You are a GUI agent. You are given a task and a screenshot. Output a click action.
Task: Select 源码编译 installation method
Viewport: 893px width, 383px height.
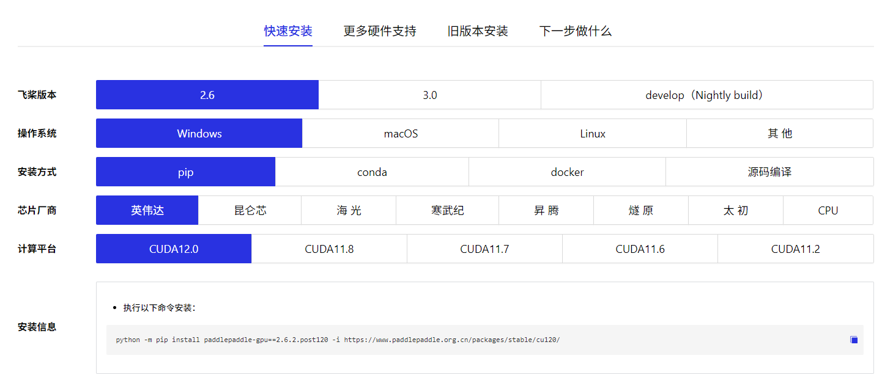(770, 172)
